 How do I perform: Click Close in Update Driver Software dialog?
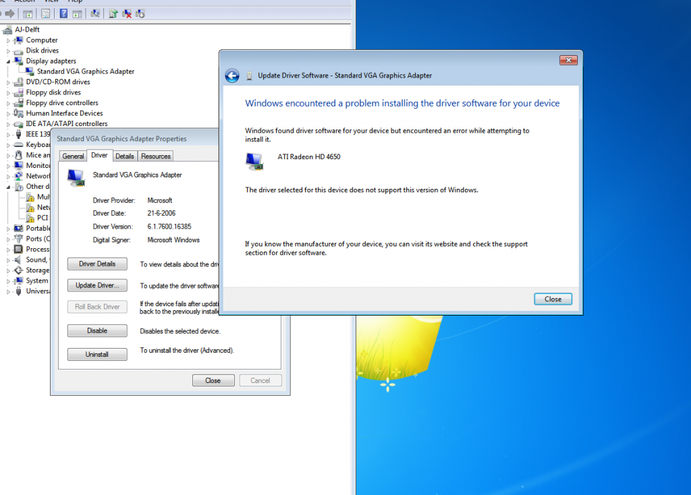pyautogui.click(x=553, y=299)
